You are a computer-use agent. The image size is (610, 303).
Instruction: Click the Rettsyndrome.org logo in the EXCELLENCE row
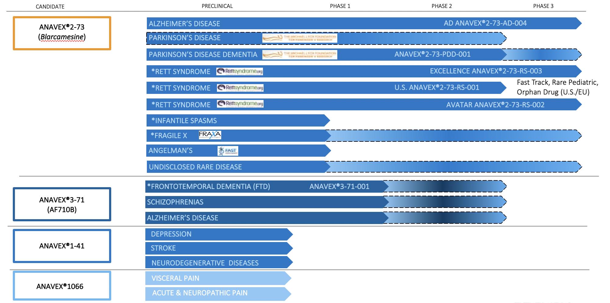pos(239,71)
